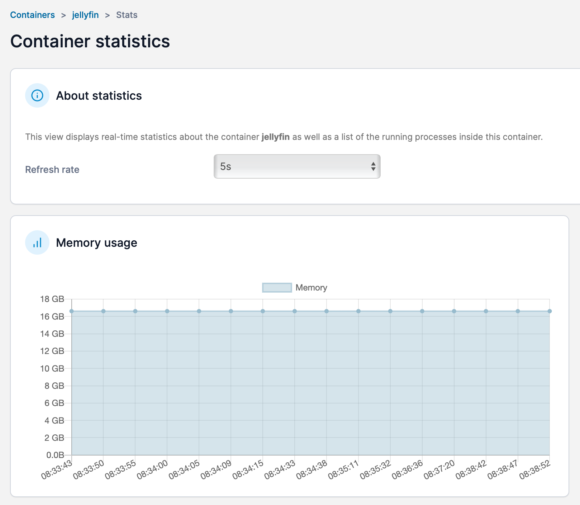Image resolution: width=580 pixels, height=505 pixels.
Task: Click the Stats breadcrumb item
Action: [127, 15]
